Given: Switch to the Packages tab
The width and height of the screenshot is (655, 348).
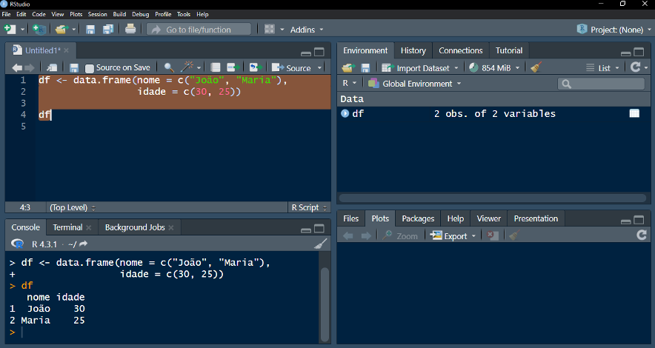Looking at the screenshot, I should click(x=418, y=218).
